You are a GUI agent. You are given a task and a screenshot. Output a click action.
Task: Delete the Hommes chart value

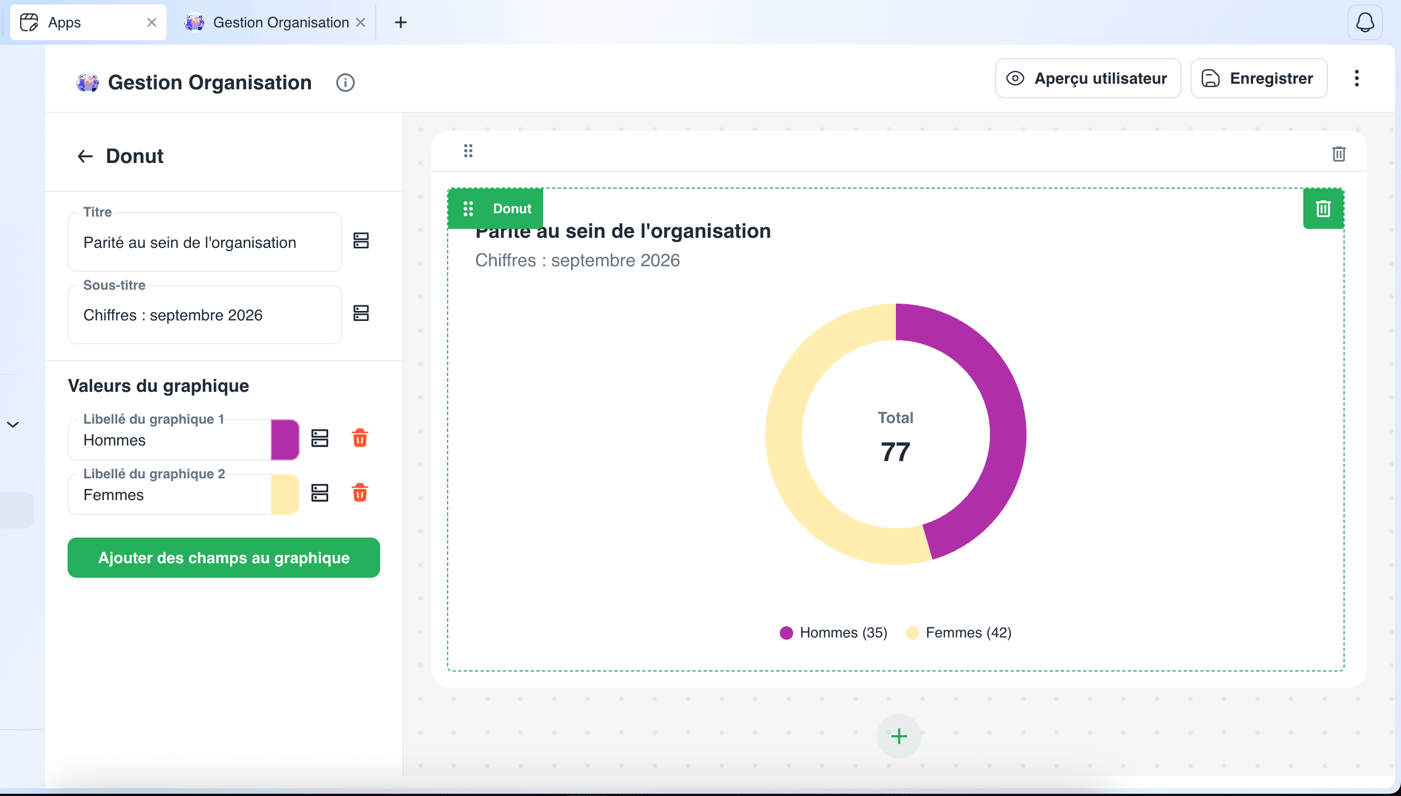click(x=360, y=438)
